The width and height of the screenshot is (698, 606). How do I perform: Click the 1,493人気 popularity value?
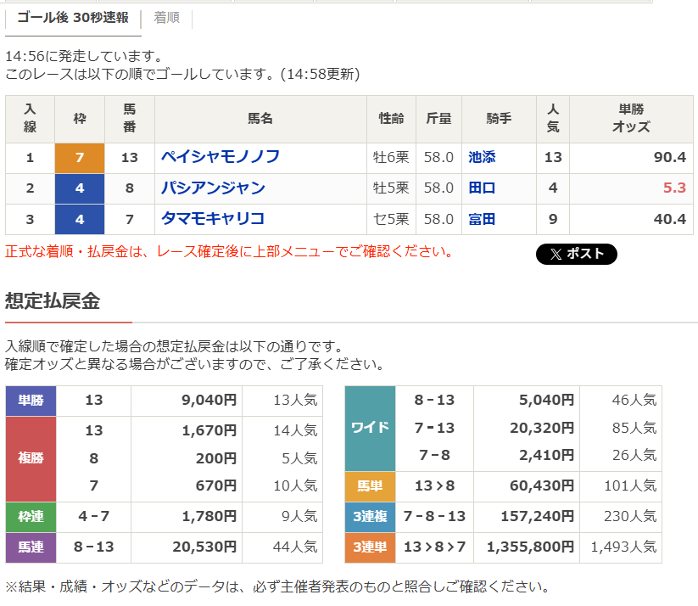(x=623, y=547)
